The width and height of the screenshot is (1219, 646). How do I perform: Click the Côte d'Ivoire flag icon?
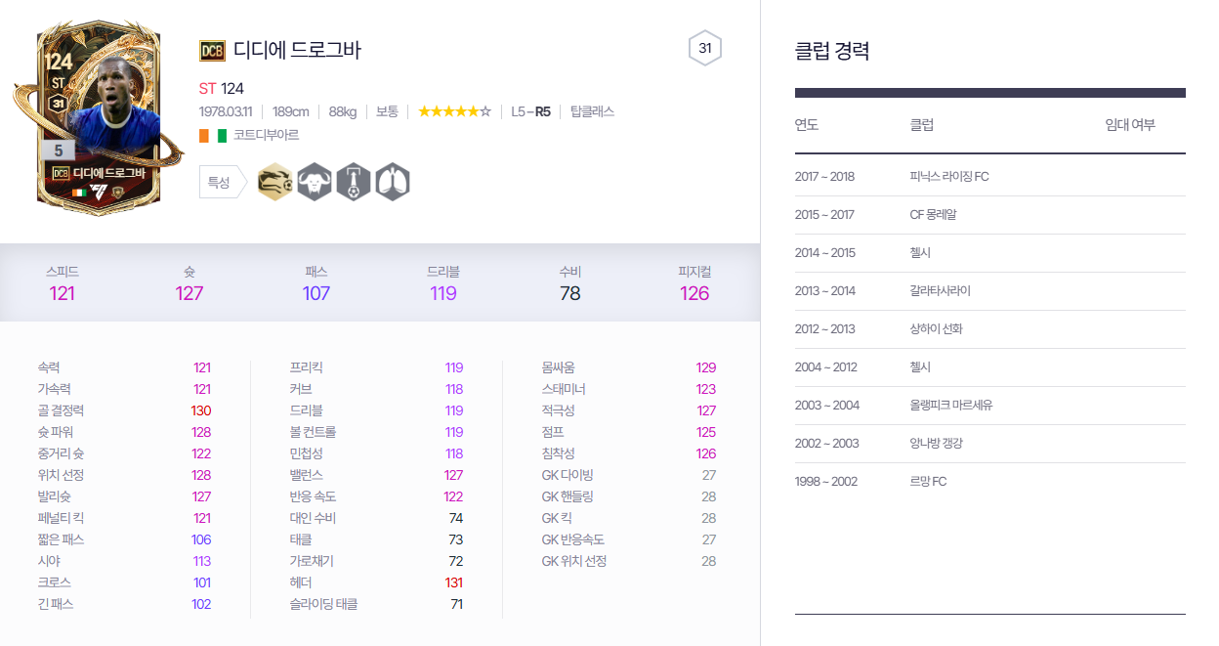click(213, 135)
